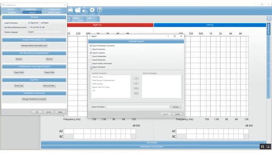272x153 pixels.
Task: Open the Templates tab in Configuration
Action: [x=12, y=12]
